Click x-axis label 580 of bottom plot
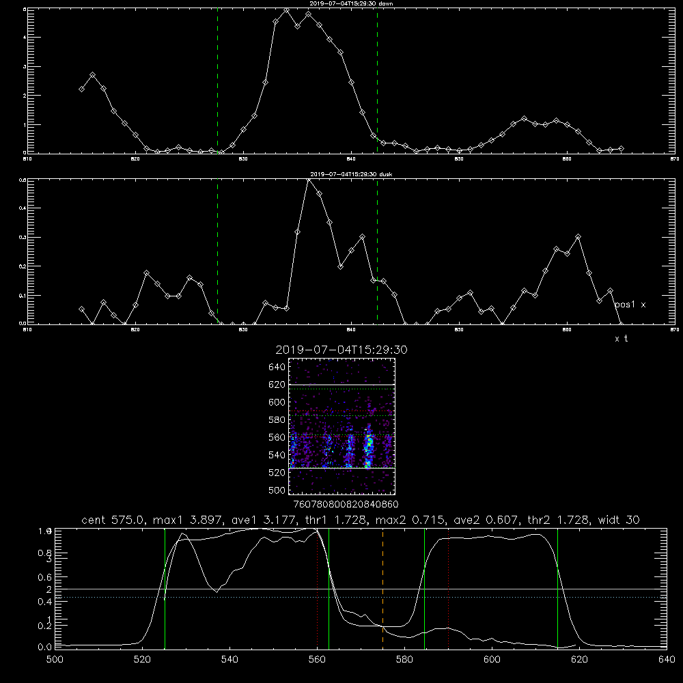Image resolution: width=683 pixels, height=683 pixels. (404, 660)
